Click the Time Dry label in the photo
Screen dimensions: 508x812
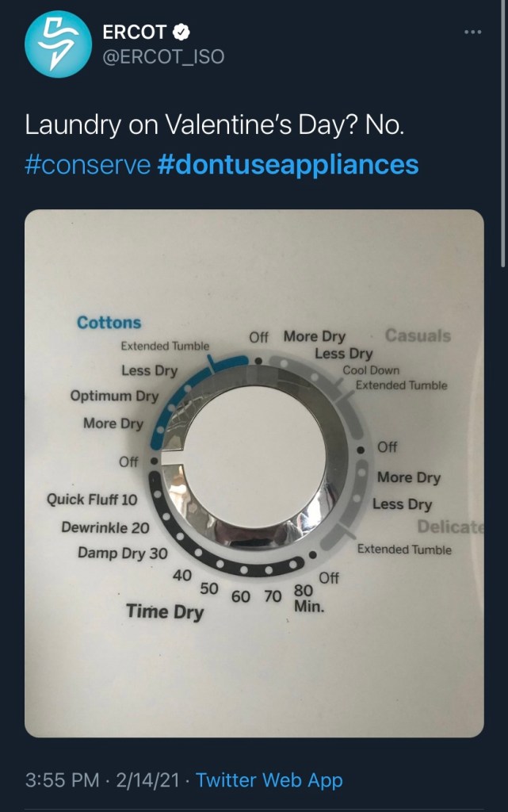coord(165,611)
